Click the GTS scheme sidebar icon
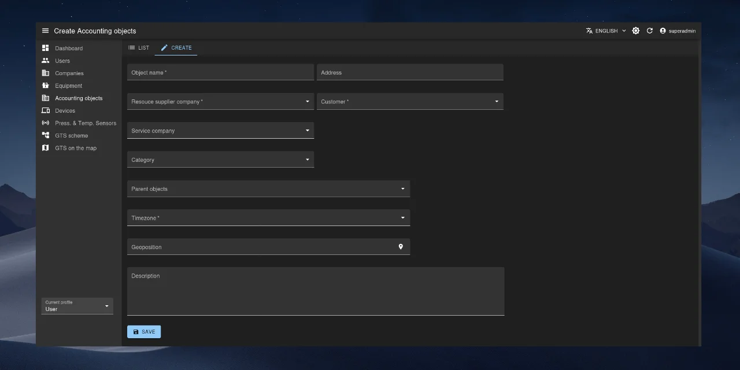 click(46, 135)
